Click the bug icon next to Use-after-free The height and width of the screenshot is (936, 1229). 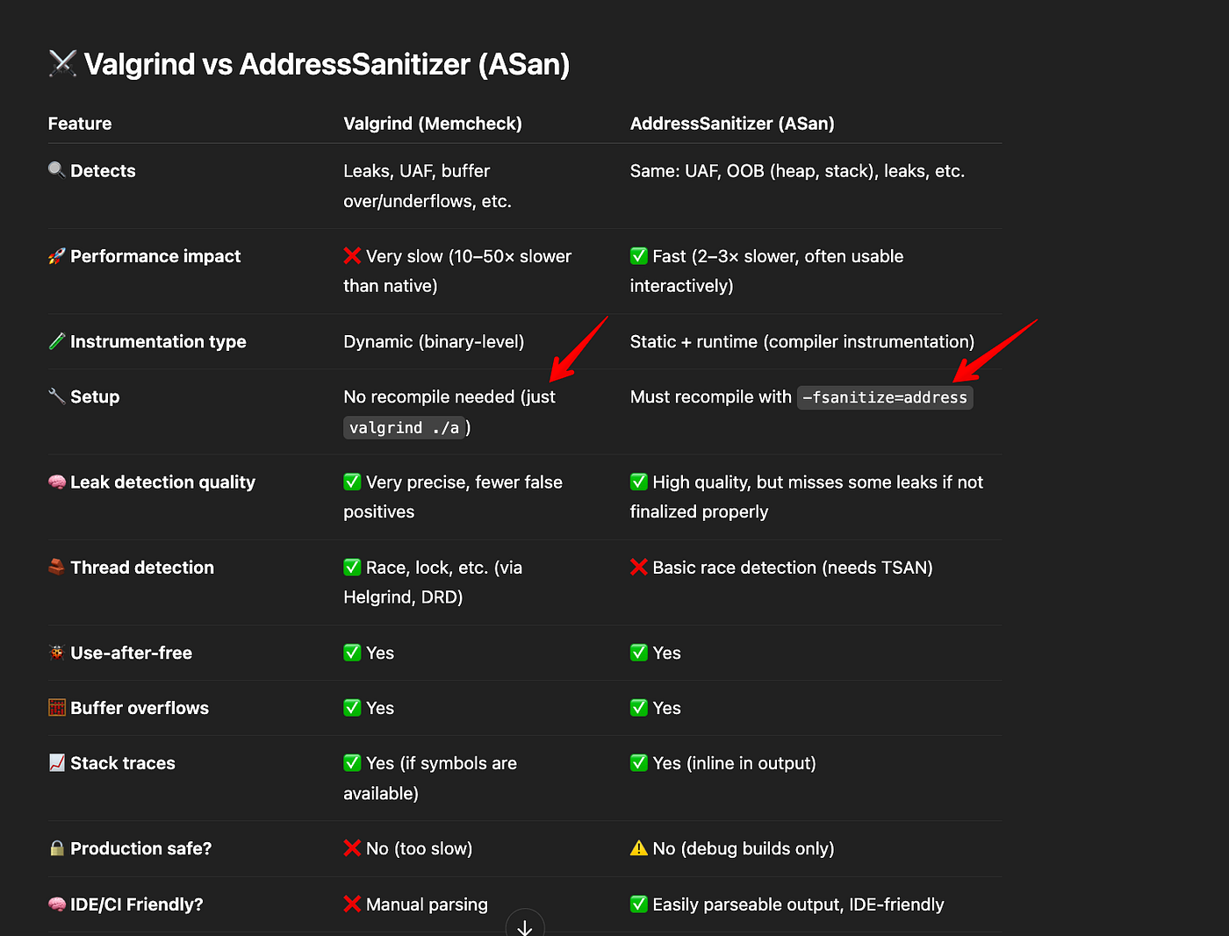pyautogui.click(x=56, y=653)
